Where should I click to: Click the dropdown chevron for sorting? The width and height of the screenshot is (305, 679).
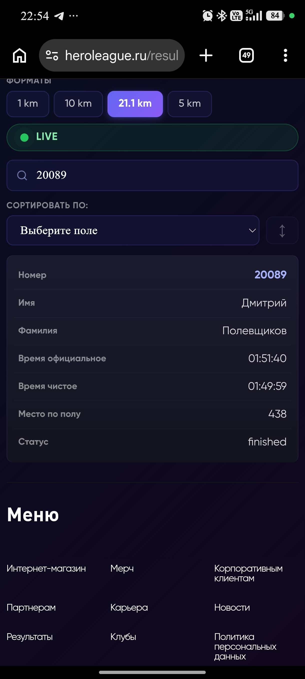252,231
